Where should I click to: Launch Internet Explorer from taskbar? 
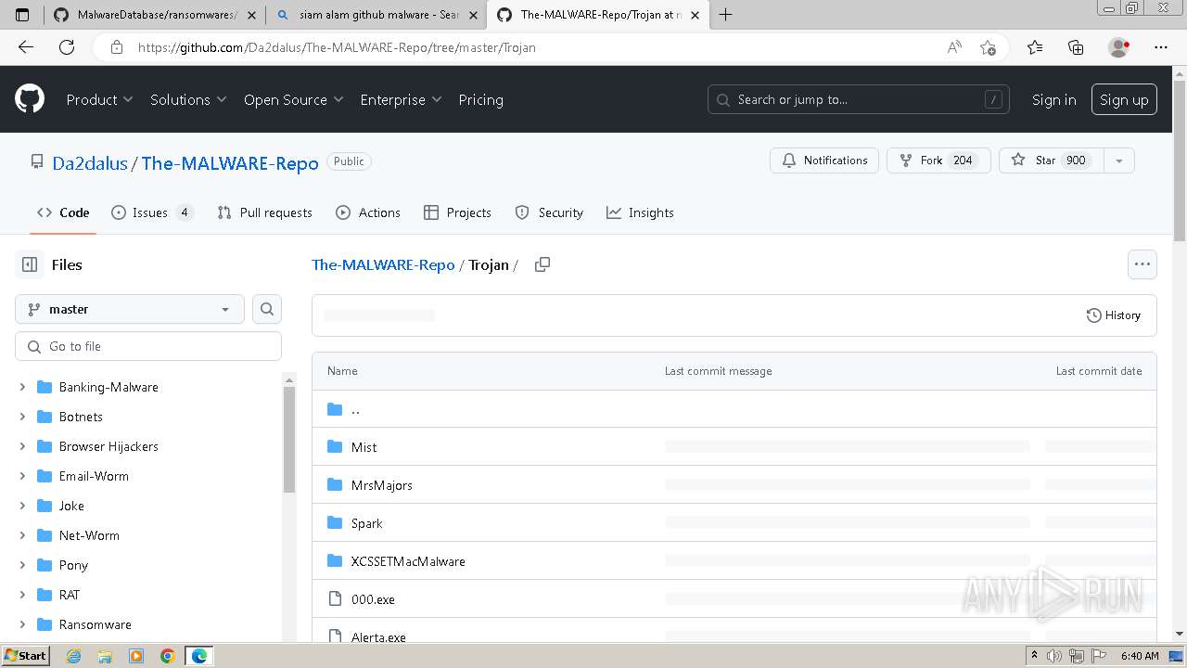(74, 656)
